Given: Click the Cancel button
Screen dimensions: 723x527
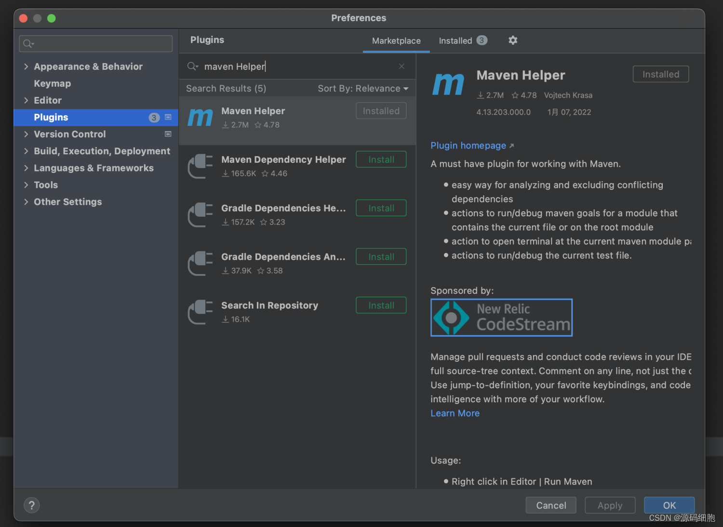Looking at the screenshot, I should [551, 505].
